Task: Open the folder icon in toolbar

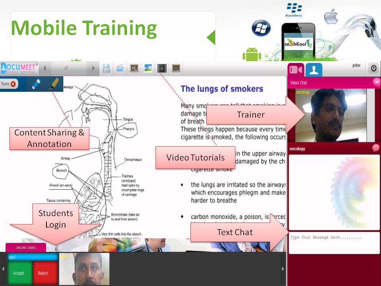Action: pos(120,68)
